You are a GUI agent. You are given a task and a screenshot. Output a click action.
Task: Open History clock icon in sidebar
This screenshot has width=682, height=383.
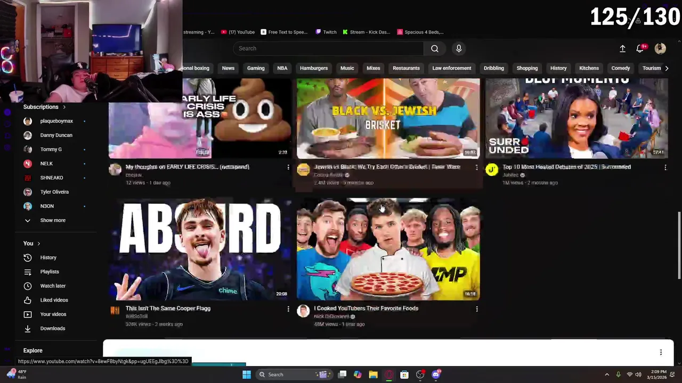click(28, 257)
